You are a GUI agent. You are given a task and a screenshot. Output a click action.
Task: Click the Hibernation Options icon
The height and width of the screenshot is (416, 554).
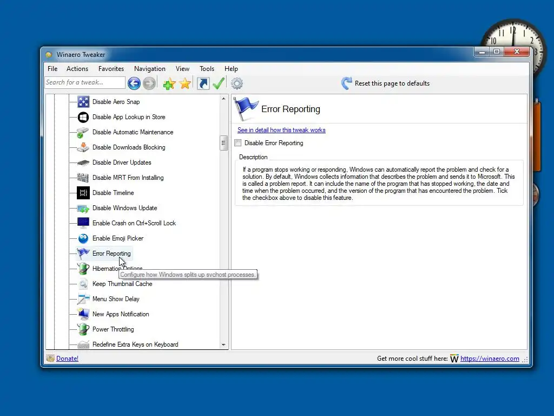(x=83, y=269)
